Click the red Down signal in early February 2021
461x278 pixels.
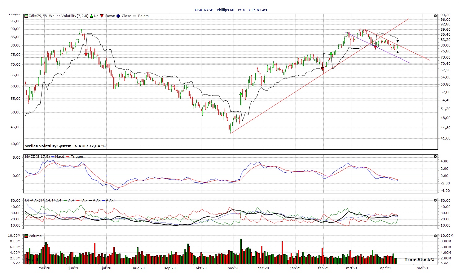tap(323, 69)
